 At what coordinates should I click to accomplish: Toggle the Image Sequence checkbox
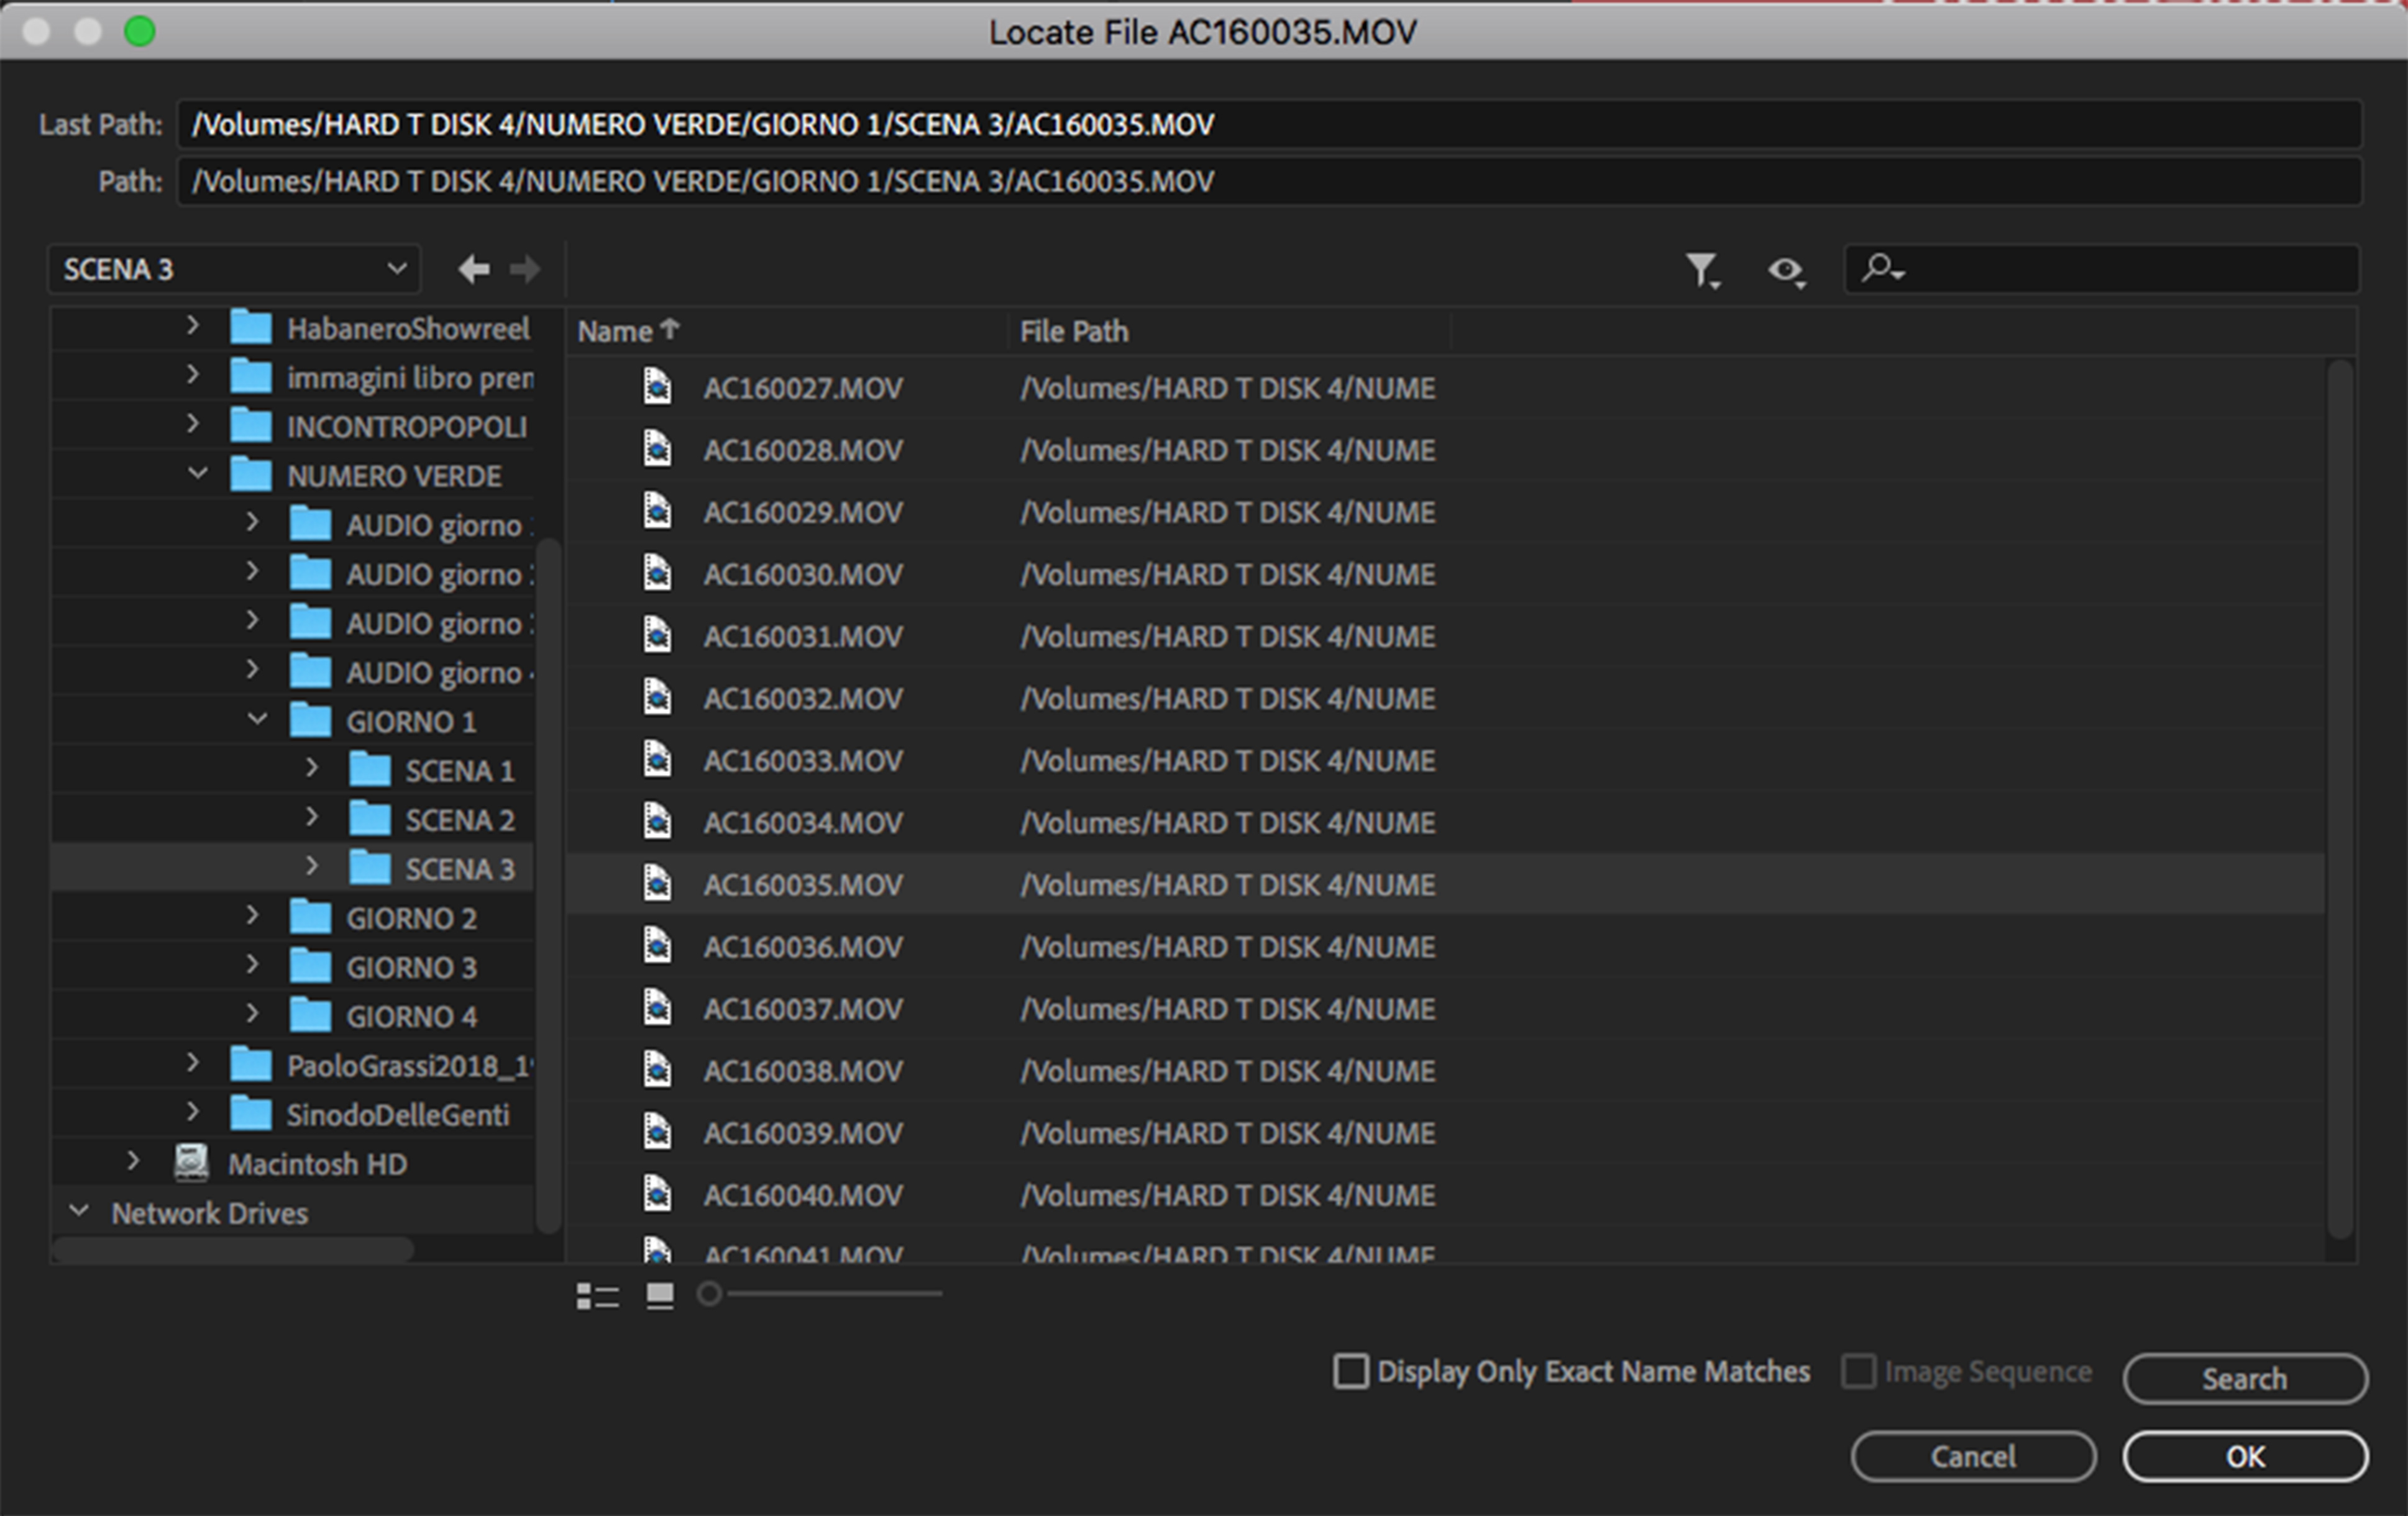(x=1858, y=1371)
